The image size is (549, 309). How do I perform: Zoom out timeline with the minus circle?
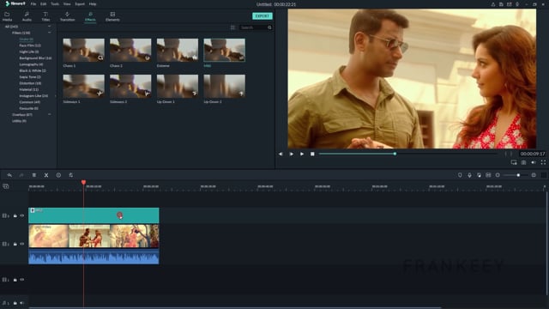tap(498, 175)
